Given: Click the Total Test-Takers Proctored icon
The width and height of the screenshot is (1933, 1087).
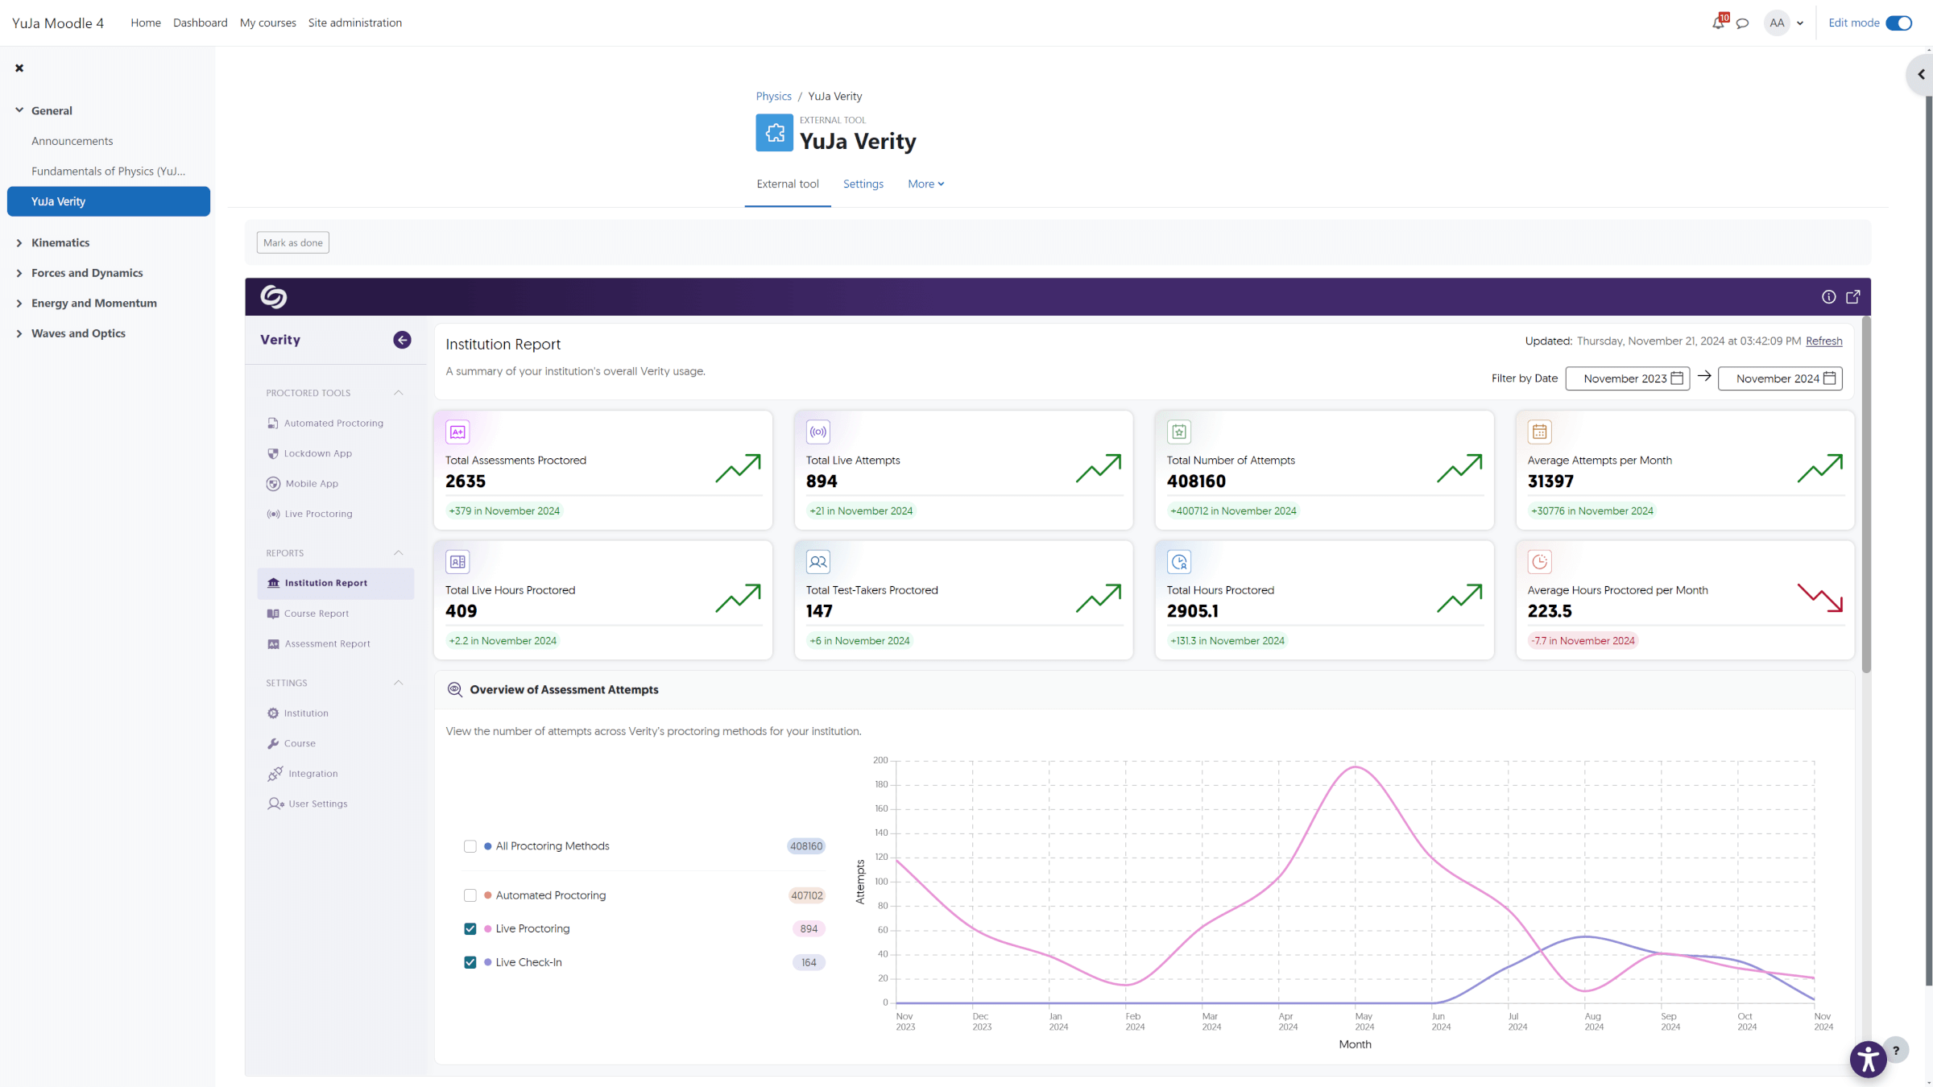Looking at the screenshot, I should (x=818, y=562).
